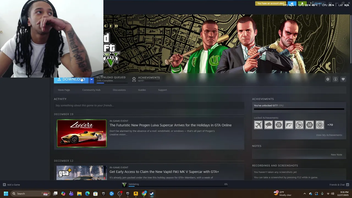Open the game info icon
This screenshot has height=198, width=352.
(335, 79)
